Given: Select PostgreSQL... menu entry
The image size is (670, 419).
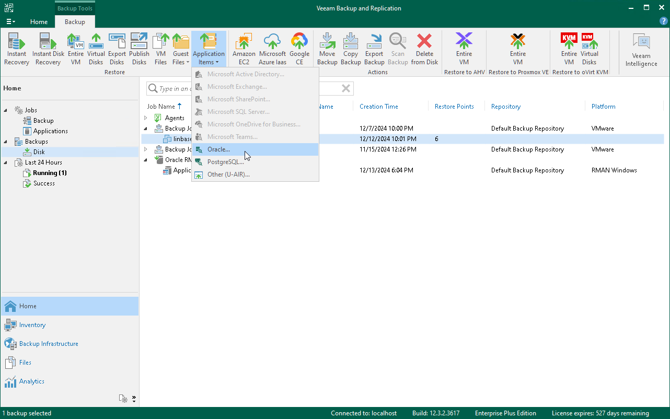Looking at the screenshot, I should pyautogui.click(x=256, y=162).
